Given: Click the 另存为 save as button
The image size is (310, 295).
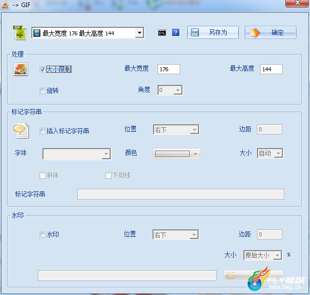Looking at the screenshot, I should (213, 32).
